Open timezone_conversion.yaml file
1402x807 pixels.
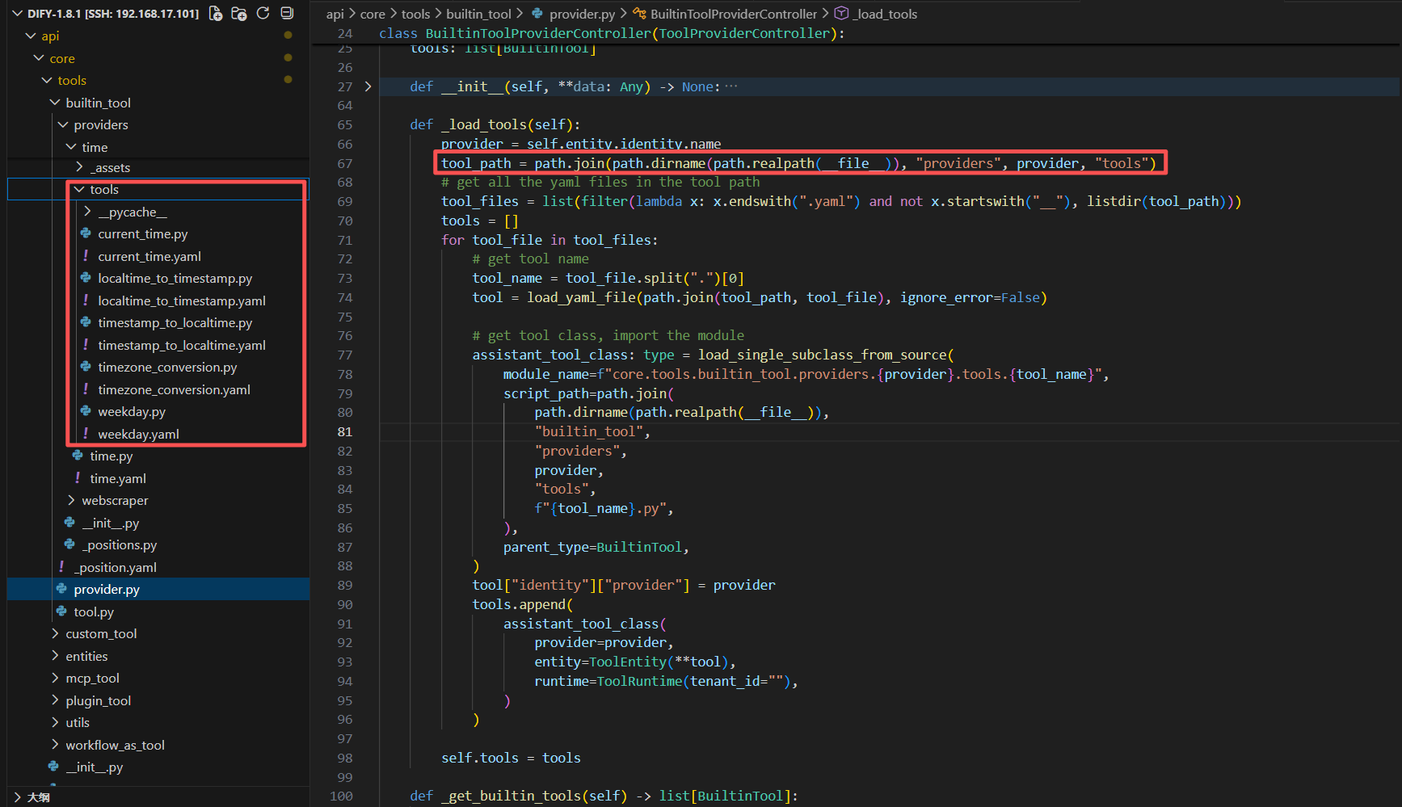click(174, 389)
